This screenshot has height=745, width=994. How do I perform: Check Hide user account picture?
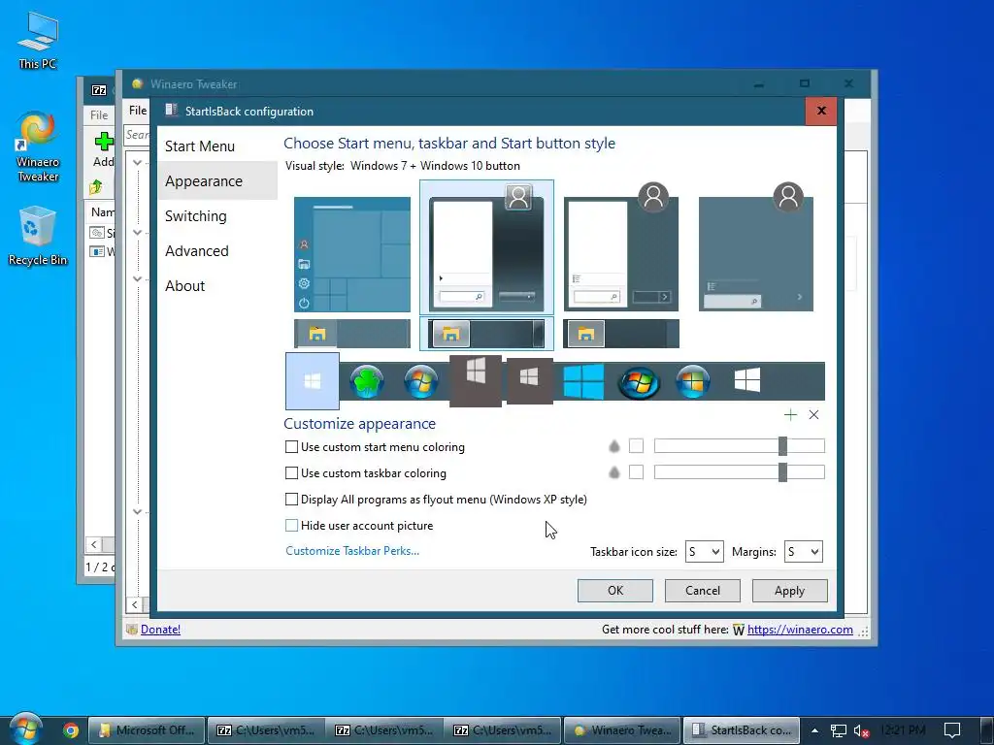(x=291, y=525)
